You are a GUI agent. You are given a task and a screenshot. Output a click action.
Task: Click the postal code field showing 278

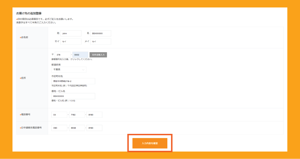[63, 55]
